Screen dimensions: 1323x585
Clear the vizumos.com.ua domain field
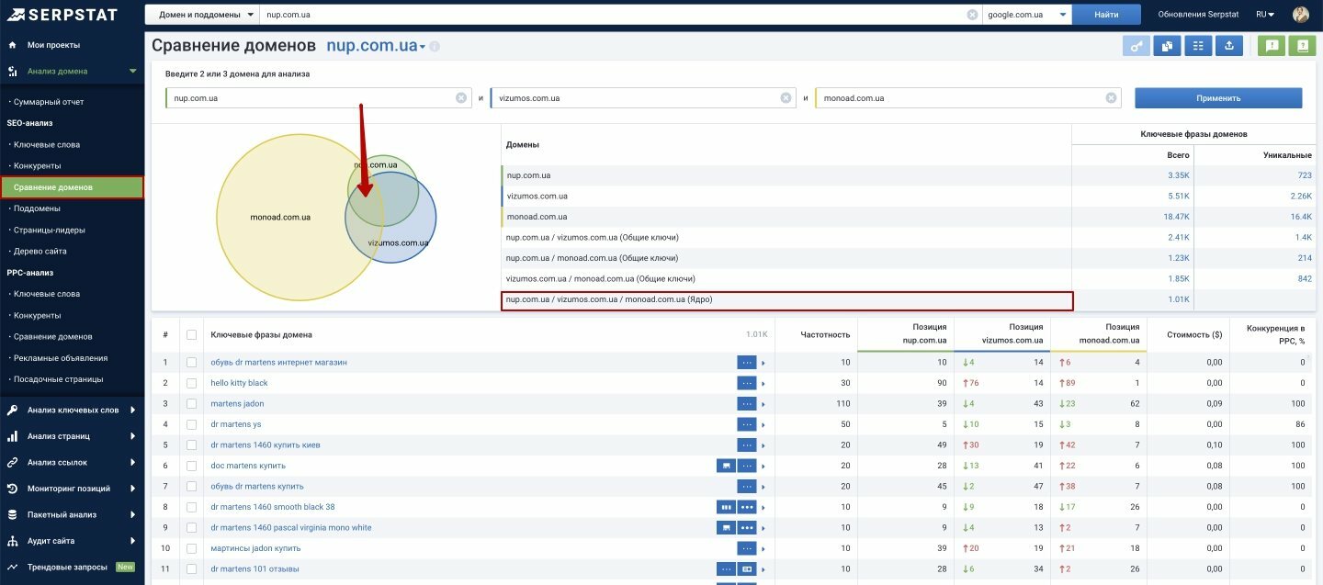[786, 97]
